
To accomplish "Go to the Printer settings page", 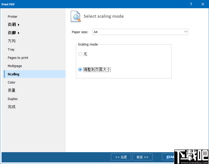I will pos(13,16).
